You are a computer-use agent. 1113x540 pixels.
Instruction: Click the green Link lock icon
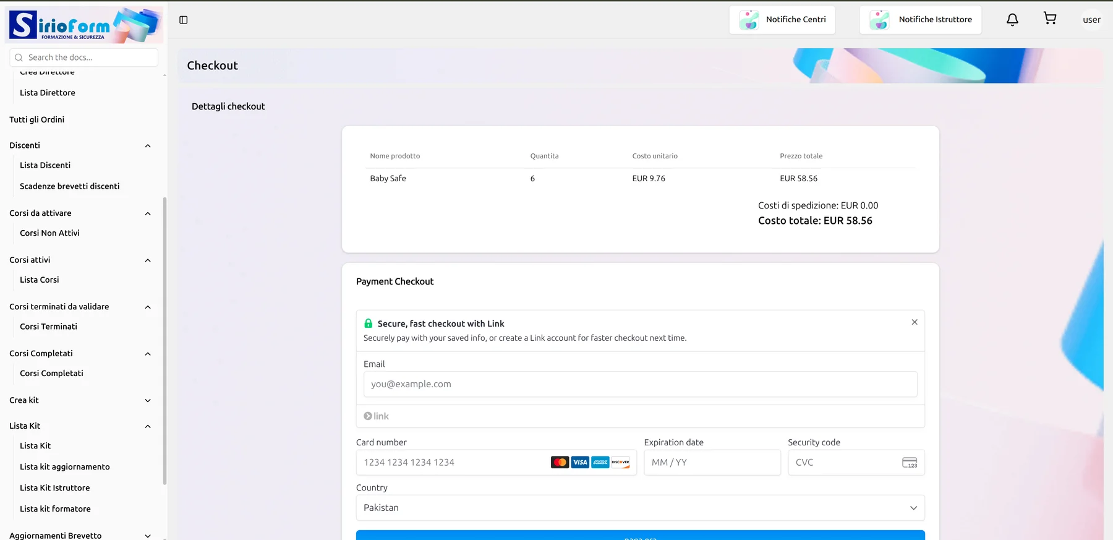click(369, 324)
